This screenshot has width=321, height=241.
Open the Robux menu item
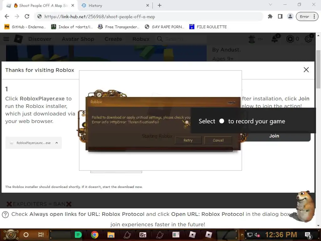click(141, 39)
